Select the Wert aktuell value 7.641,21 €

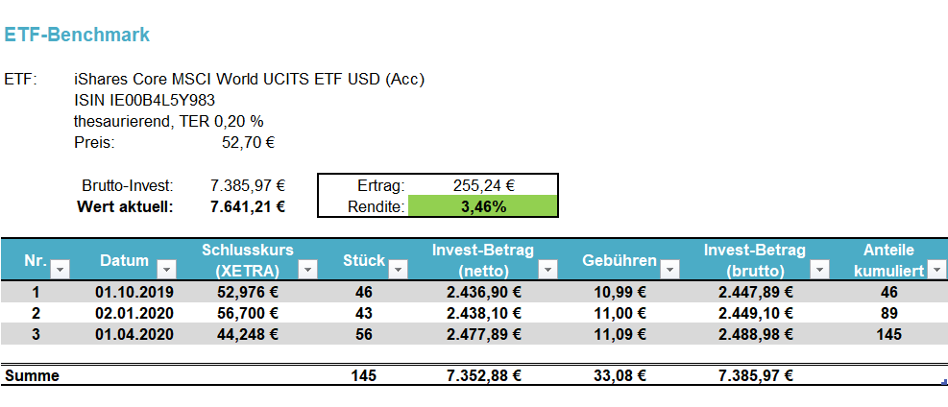click(x=248, y=206)
